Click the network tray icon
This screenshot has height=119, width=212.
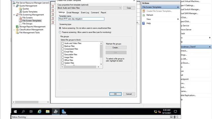click(155, 112)
